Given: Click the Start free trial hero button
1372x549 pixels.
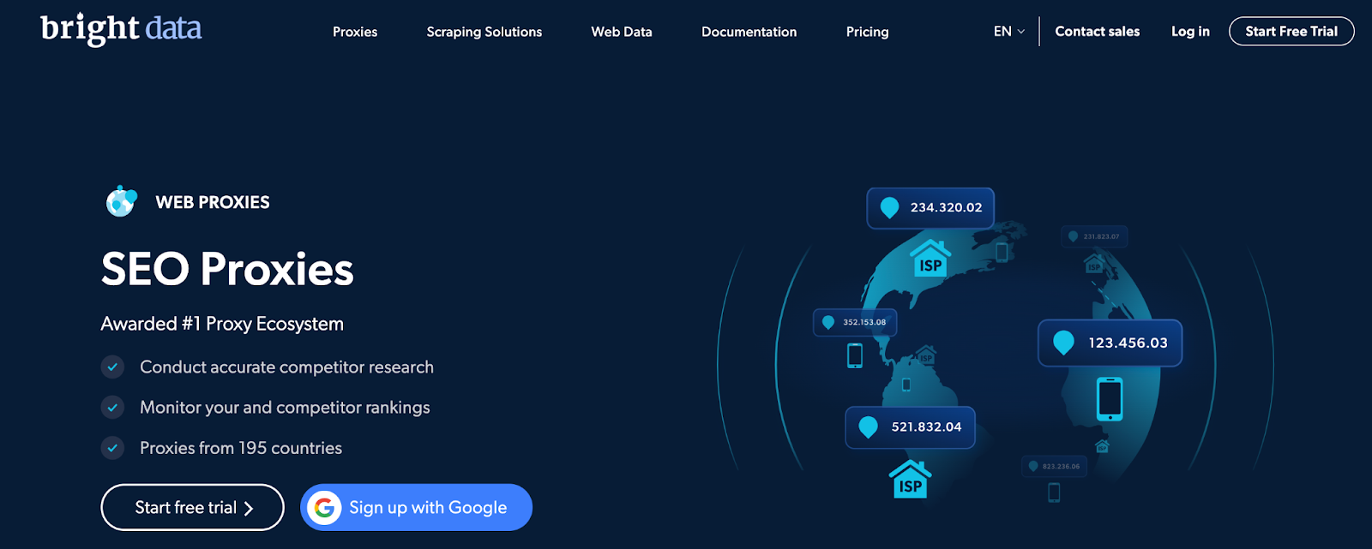Looking at the screenshot, I should [x=193, y=508].
